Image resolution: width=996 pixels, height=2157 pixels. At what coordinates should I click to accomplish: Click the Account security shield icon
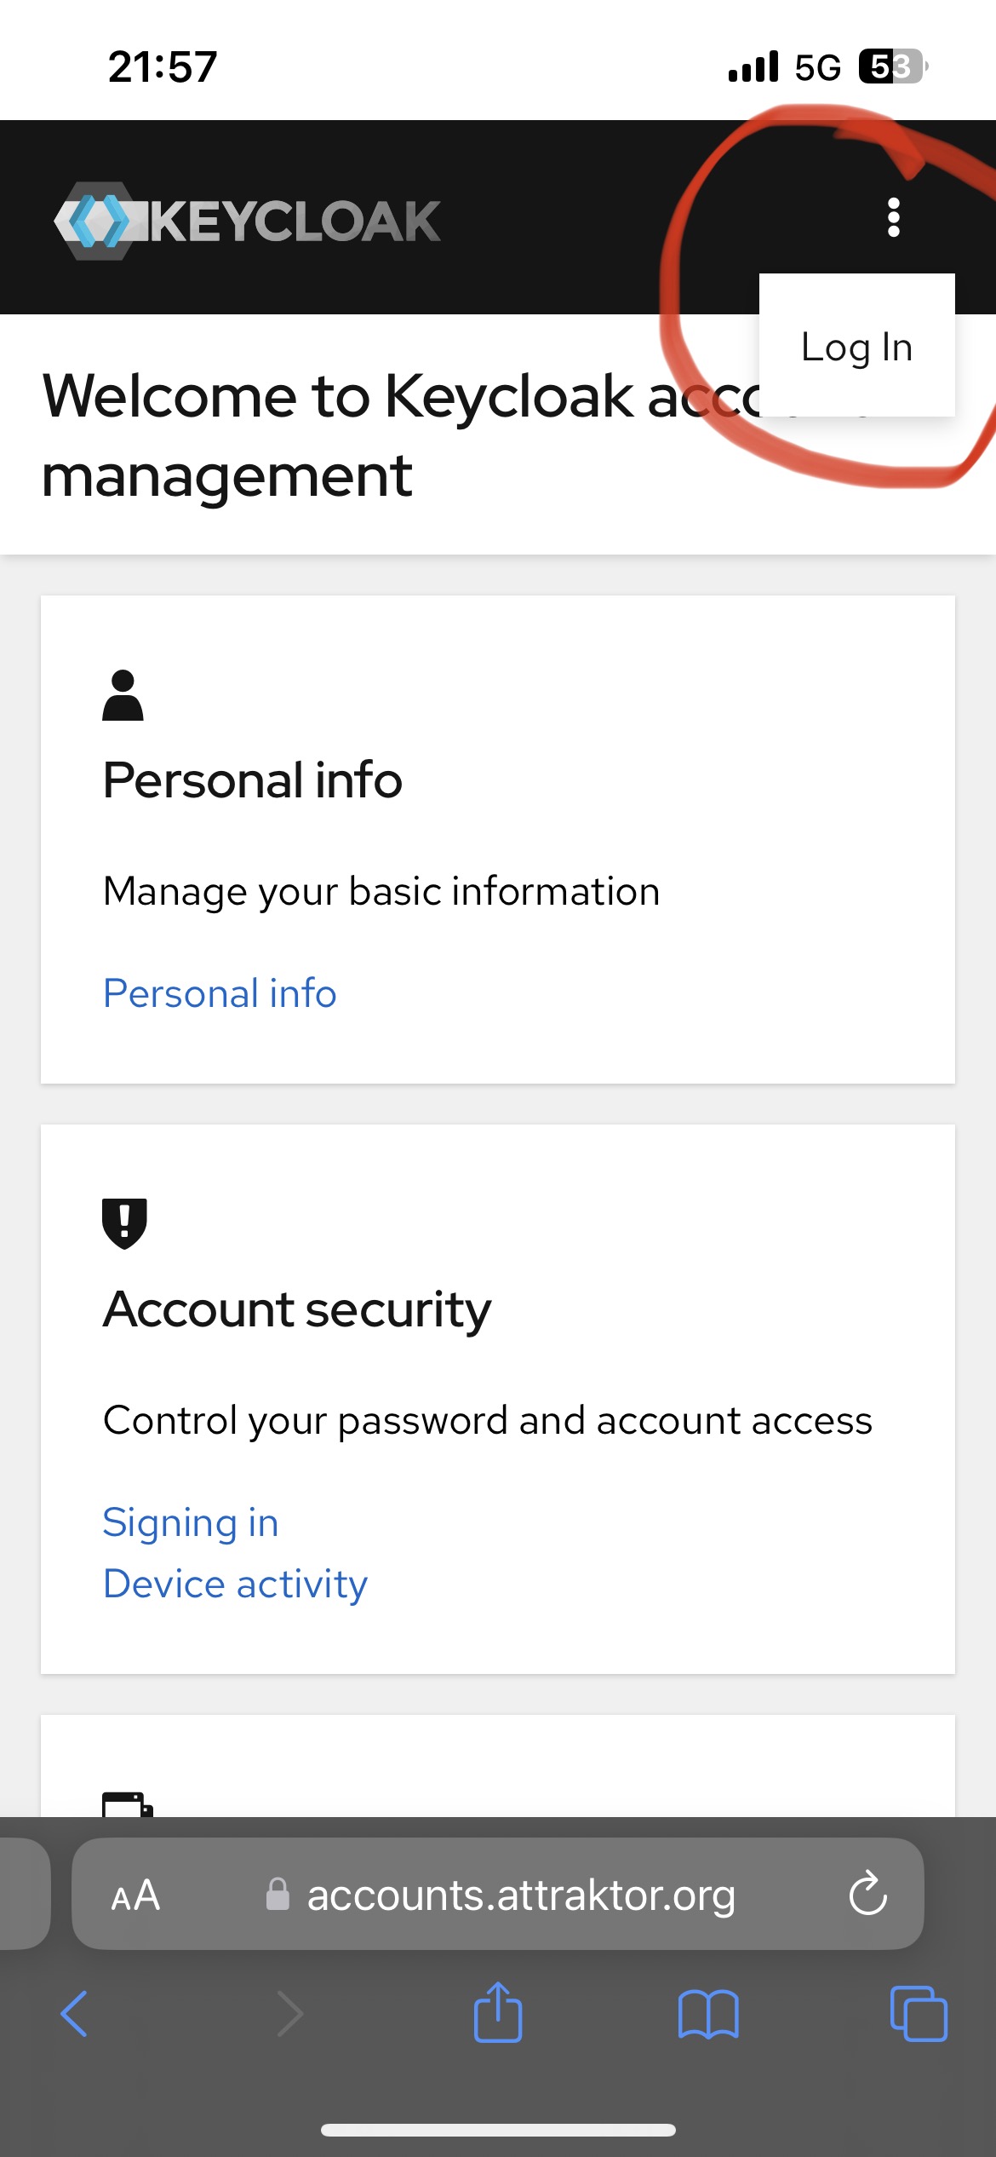(x=124, y=1223)
